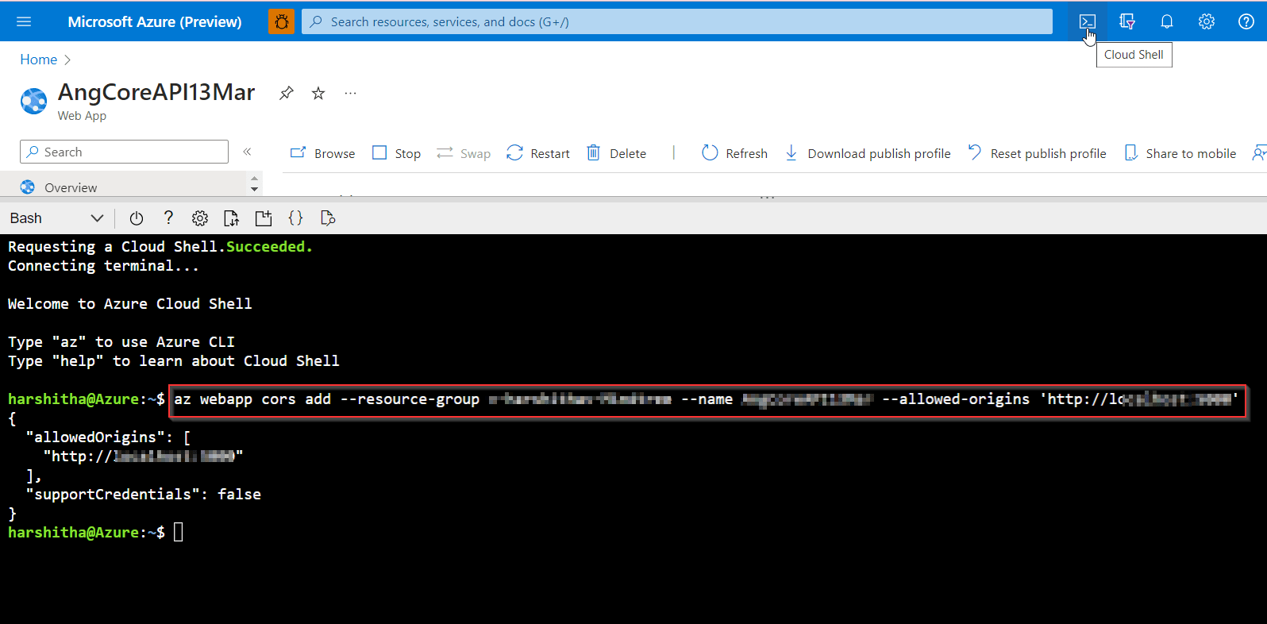Click the global search resources field
The height and width of the screenshot is (624, 1267).
coord(677,21)
